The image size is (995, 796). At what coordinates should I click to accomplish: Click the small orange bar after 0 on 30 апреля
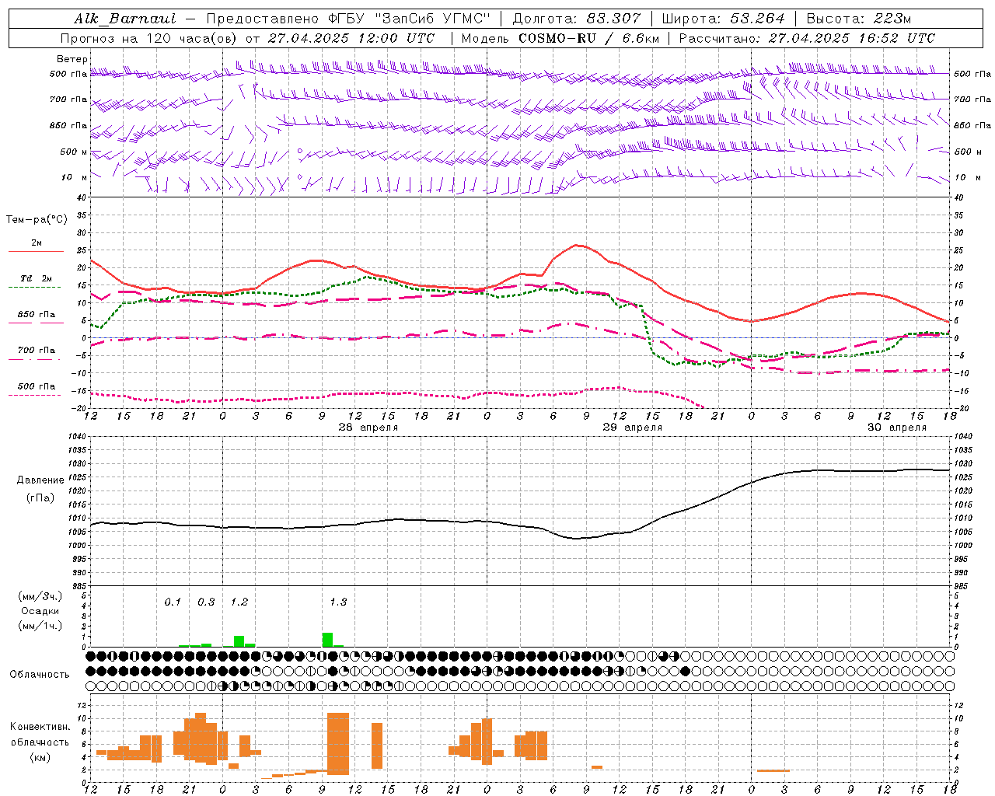[773, 770]
